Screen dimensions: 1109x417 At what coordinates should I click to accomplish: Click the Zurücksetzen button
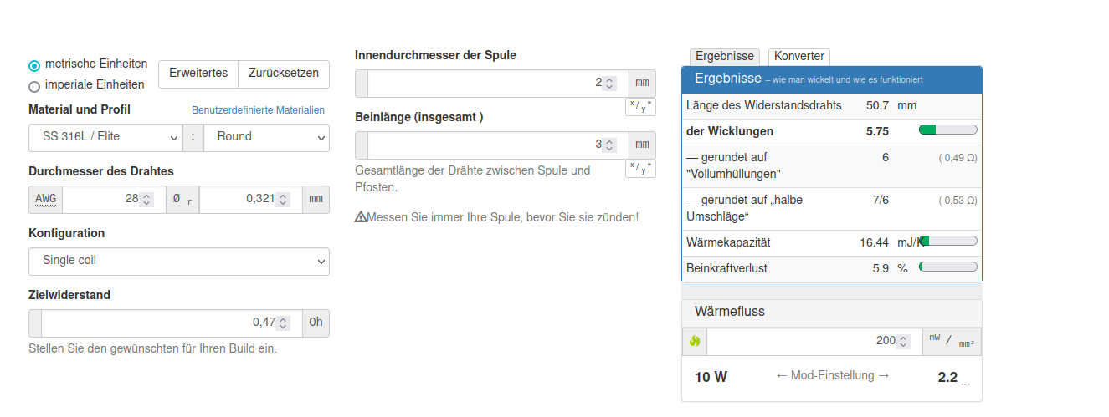284,74
